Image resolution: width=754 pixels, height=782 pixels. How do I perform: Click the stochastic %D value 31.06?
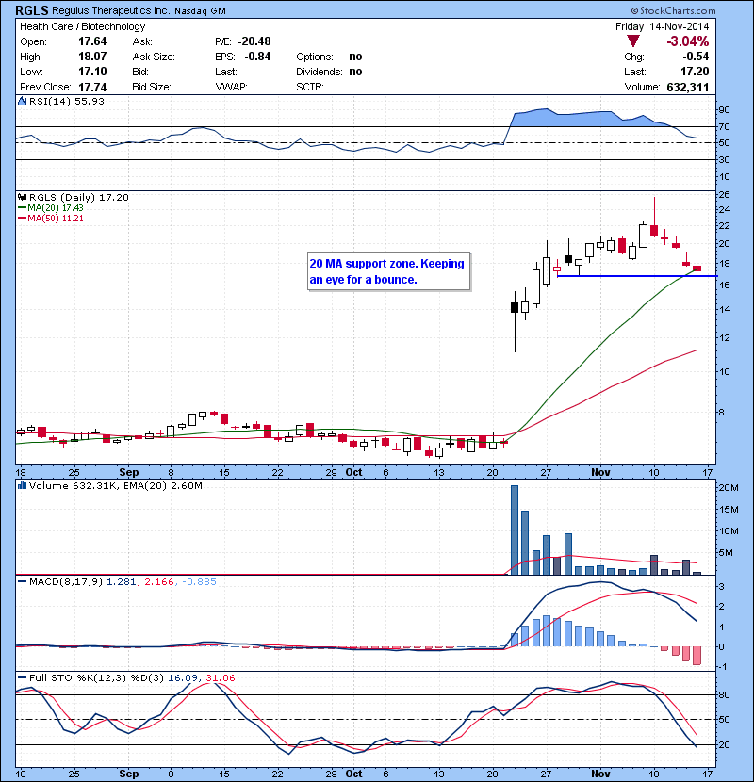point(220,678)
